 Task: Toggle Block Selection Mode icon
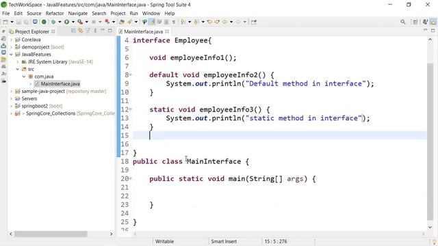tap(166, 22)
